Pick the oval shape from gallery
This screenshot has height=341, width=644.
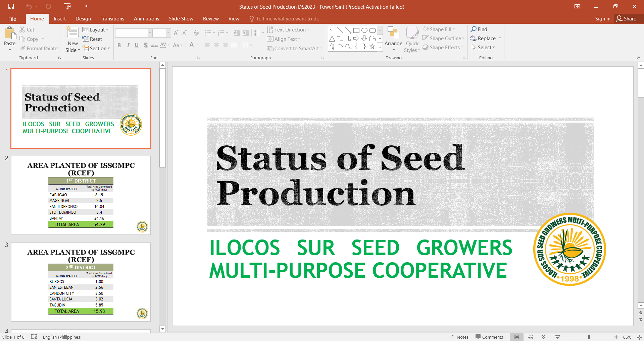tap(364, 30)
